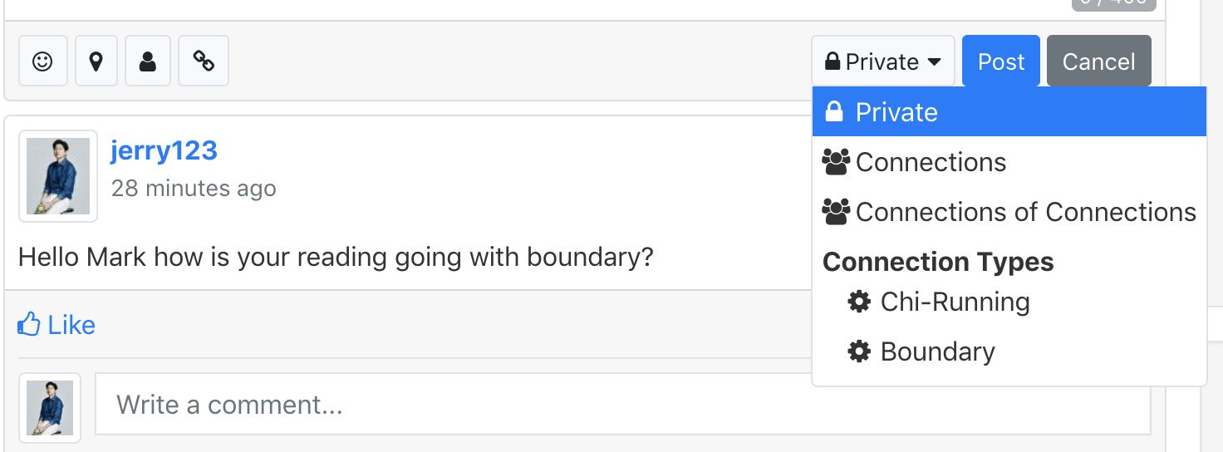Tag a person using the user icon
Image resolution: width=1223 pixels, height=452 pixels.
tap(148, 61)
